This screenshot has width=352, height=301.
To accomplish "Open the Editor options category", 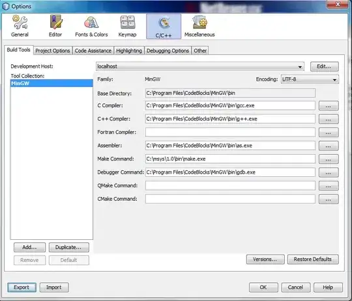I will click(55, 26).
